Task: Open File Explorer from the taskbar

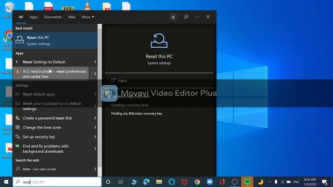Action: click(159, 182)
